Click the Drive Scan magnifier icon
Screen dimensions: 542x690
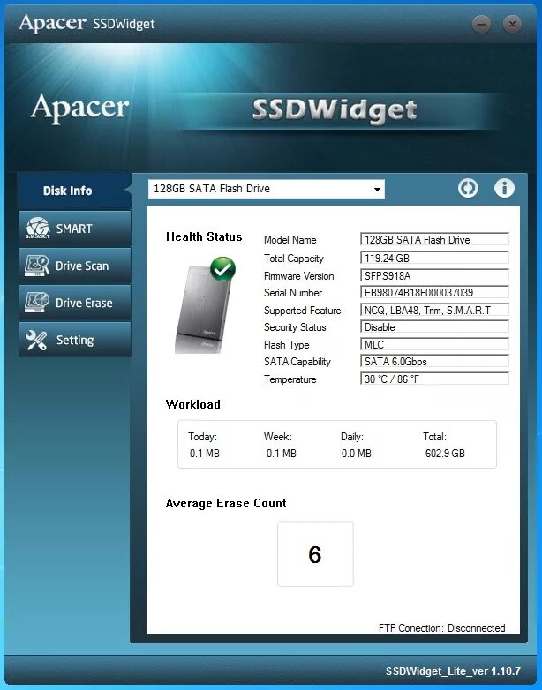pyautogui.click(x=36, y=266)
